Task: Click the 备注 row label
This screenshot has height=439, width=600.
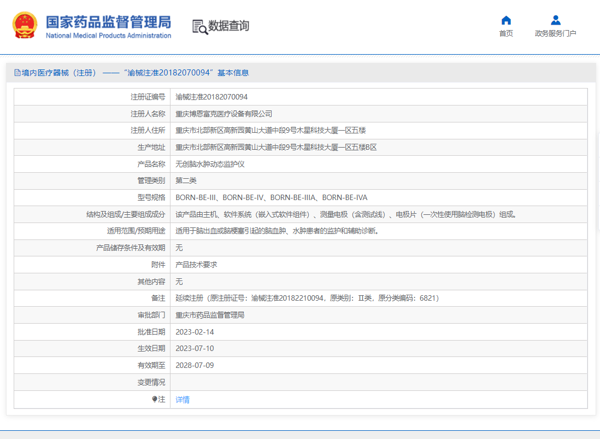Action: tap(158, 298)
